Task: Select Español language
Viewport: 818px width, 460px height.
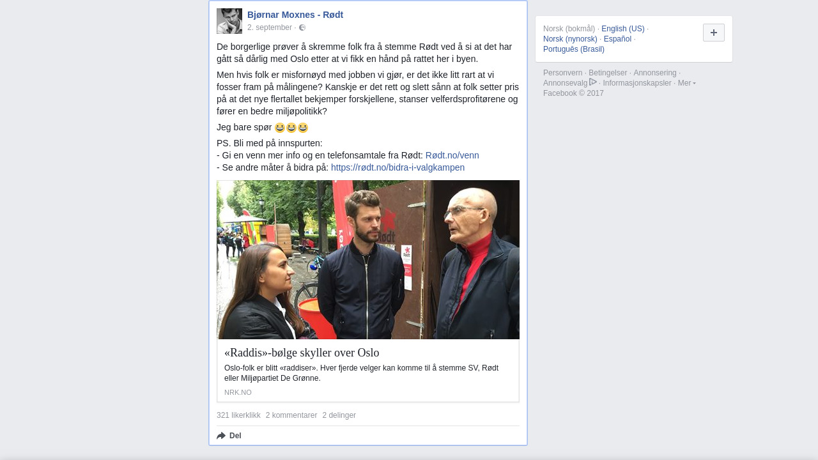Action: (x=617, y=39)
